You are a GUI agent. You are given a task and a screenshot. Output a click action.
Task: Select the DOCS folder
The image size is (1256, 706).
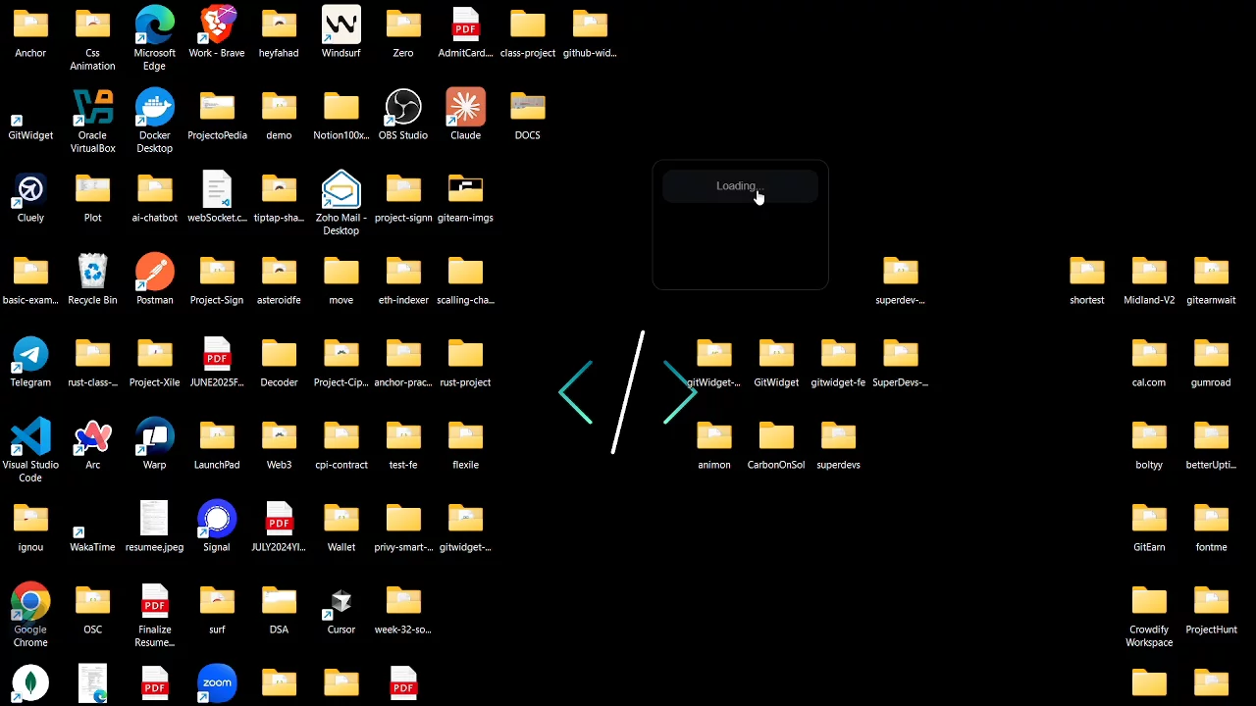pos(528,108)
